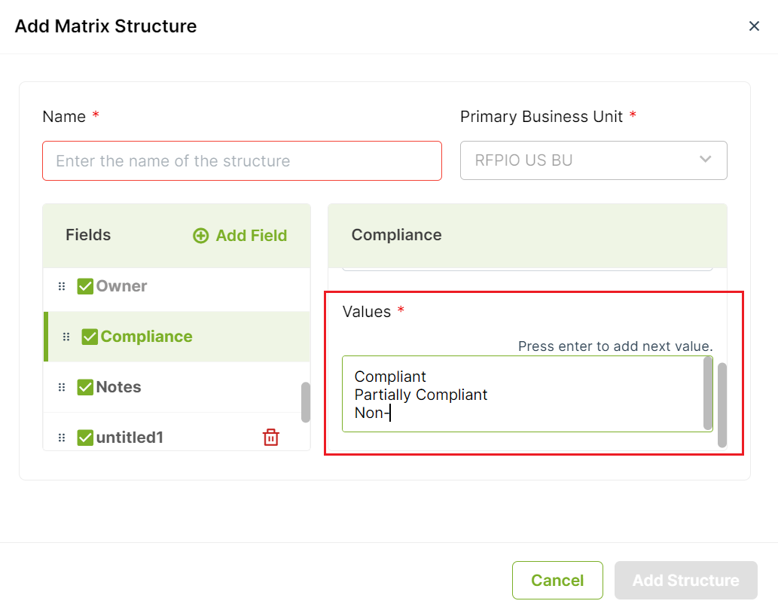The width and height of the screenshot is (778, 604).
Task: Click the drag handle beside untitled1
Action: pos(62,438)
